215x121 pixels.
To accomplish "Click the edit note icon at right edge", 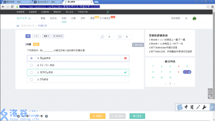I will point(210,91).
